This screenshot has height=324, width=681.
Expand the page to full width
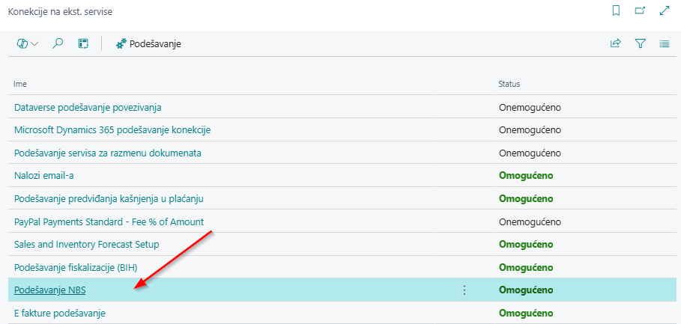coord(664,11)
